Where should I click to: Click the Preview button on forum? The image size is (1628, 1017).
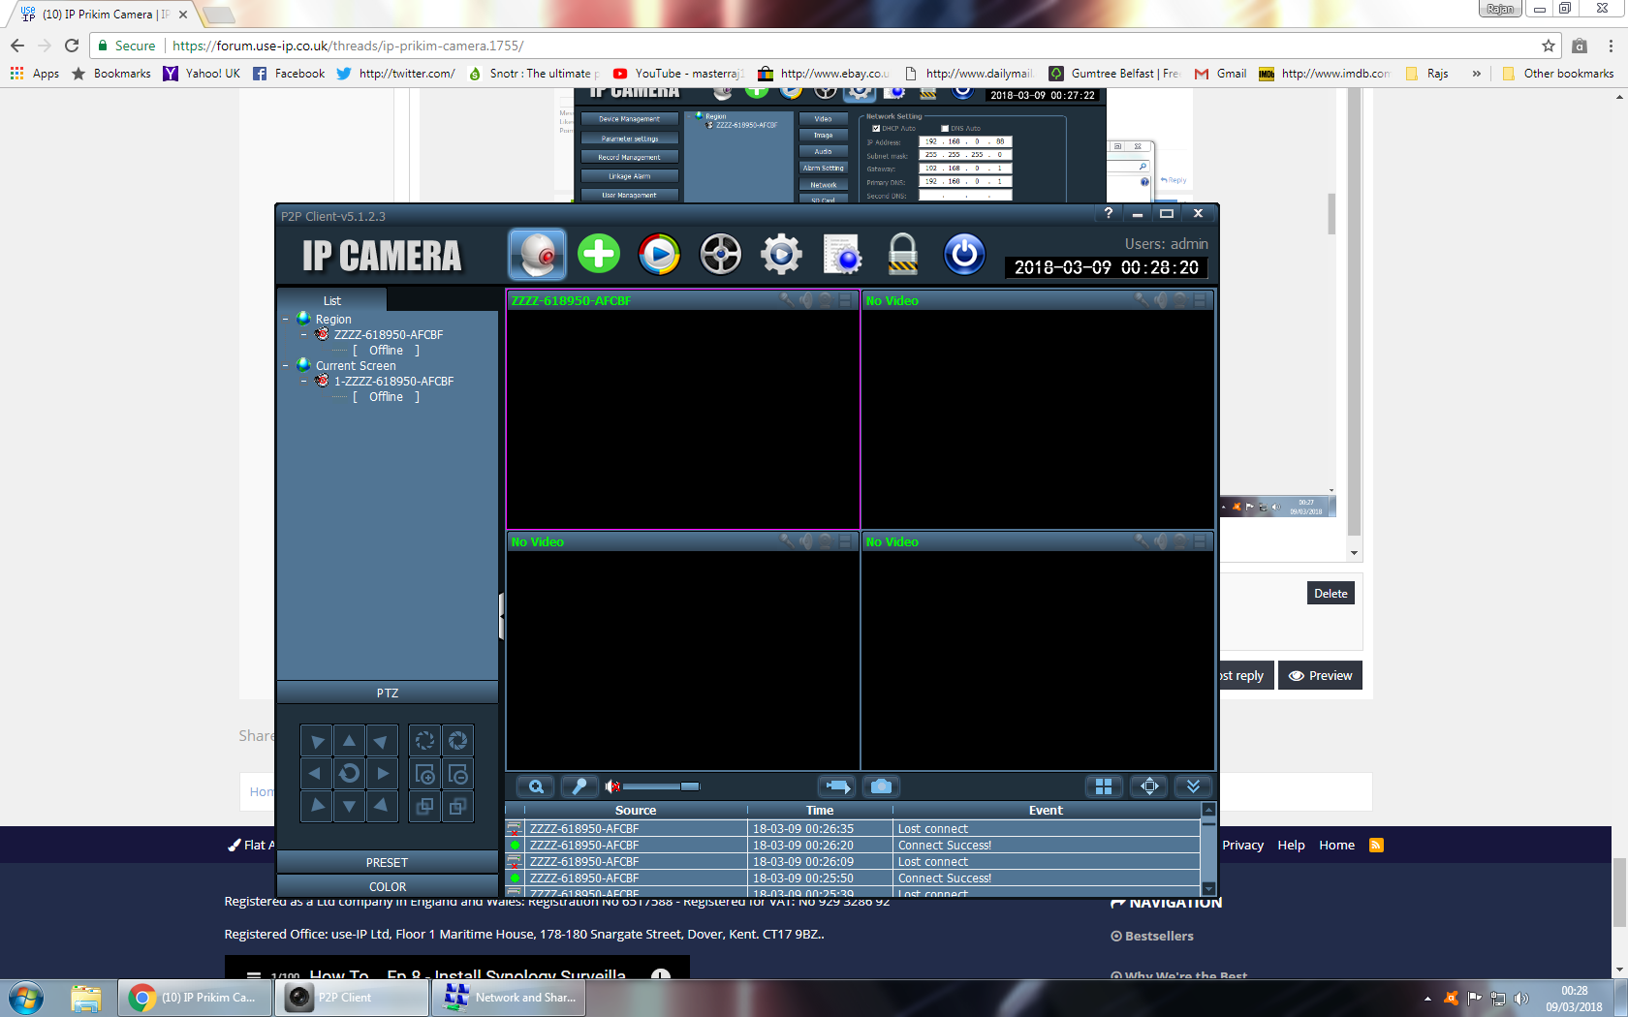tap(1320, 675)
